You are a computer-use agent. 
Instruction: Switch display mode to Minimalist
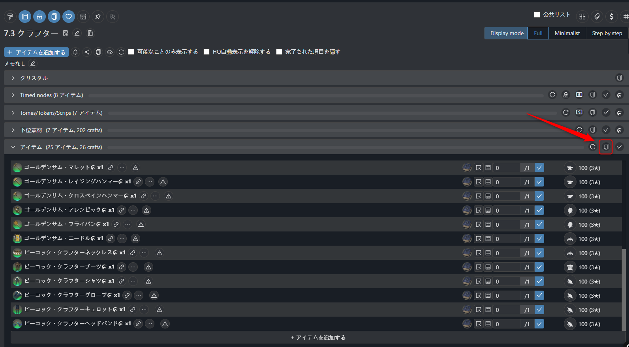(567, 33)
